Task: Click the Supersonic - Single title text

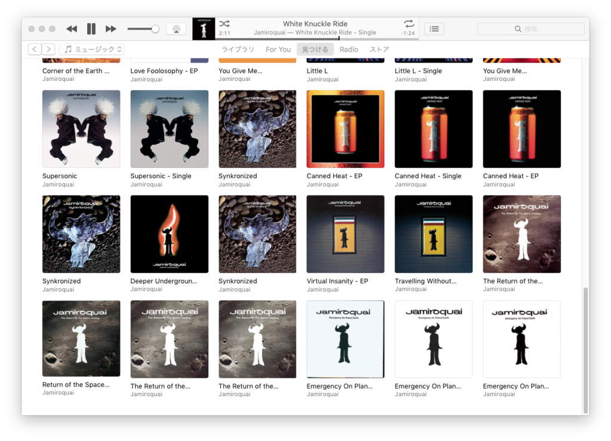Action: coord(161,176)
